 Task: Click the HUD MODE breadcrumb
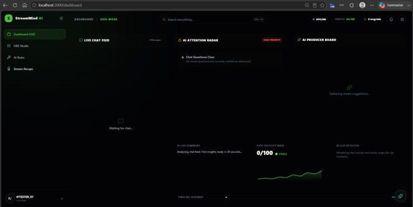[x=109, y=19]
